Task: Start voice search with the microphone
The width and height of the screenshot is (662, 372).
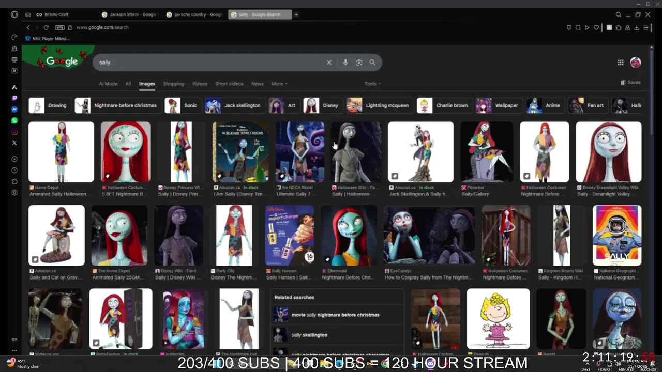Action: [345, 63]
